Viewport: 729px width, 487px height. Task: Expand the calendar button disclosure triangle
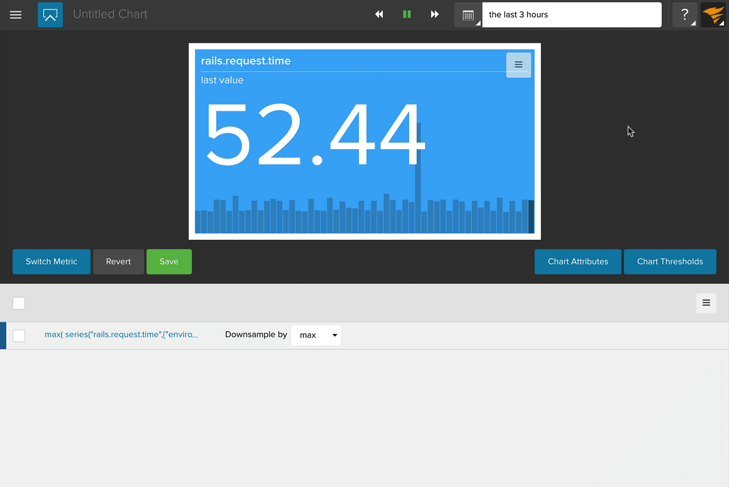click(x=477, y=23)
